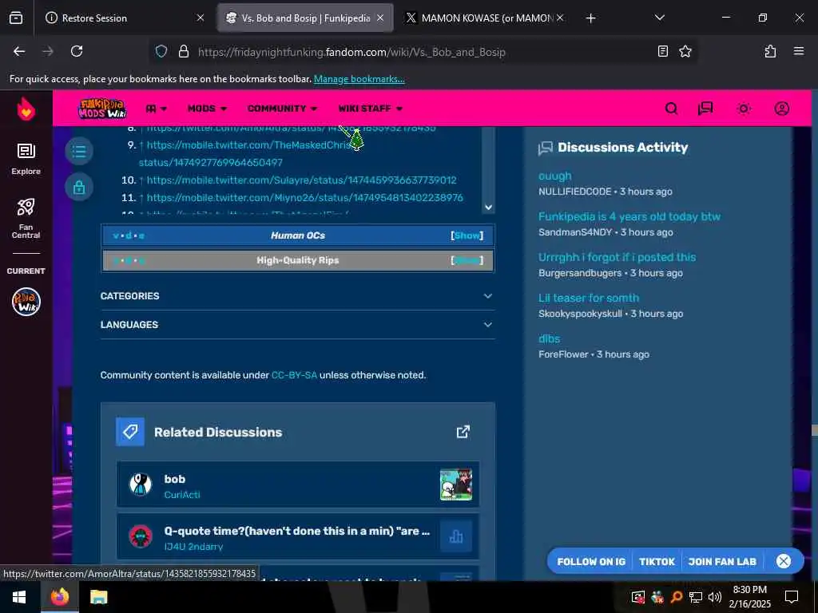Open the 'dibs' discussion post
The height and width of the screenshot is (613, 818).
[x=549, y=338]
